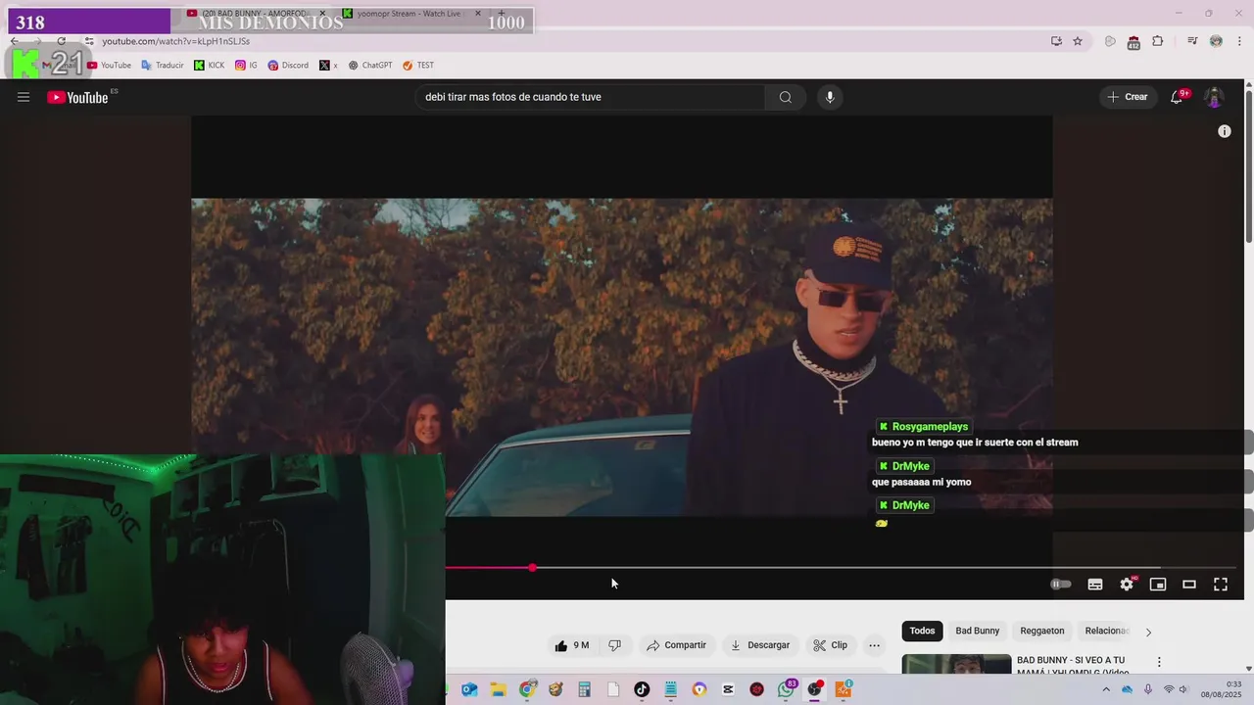Click the Clip button

click(830, 645)
